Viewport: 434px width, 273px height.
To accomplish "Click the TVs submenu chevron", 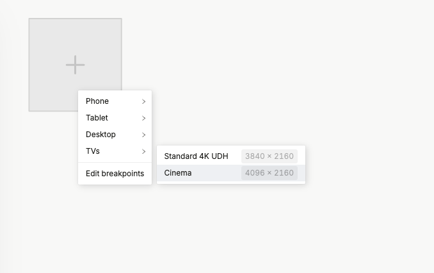I will tap(144, 151).
